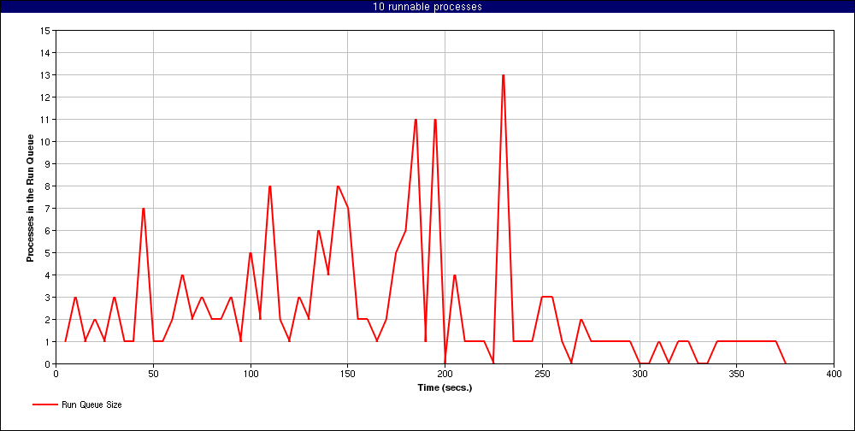The width and height of the screenshot is (855, 431).
Task: Click the line's final drop to 0 at 375 seconds
Action: coord(785,363)
